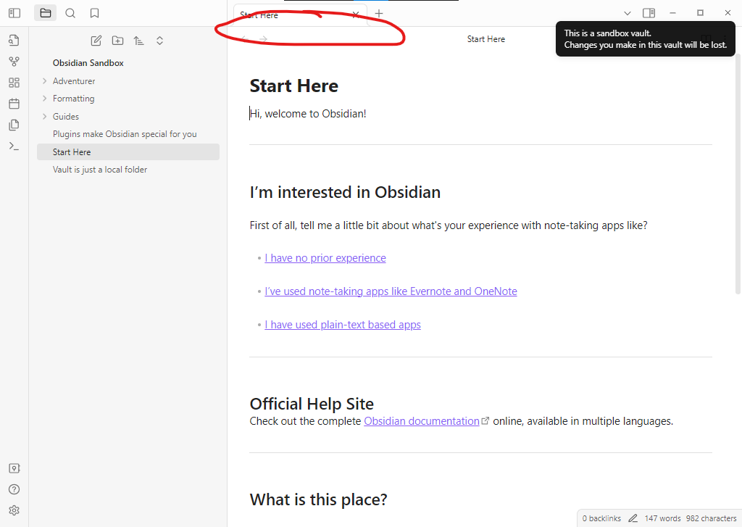
Task: Select the Start Here tab
Action: point(259,14)
